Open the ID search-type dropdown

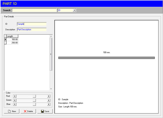click(74, 10)
